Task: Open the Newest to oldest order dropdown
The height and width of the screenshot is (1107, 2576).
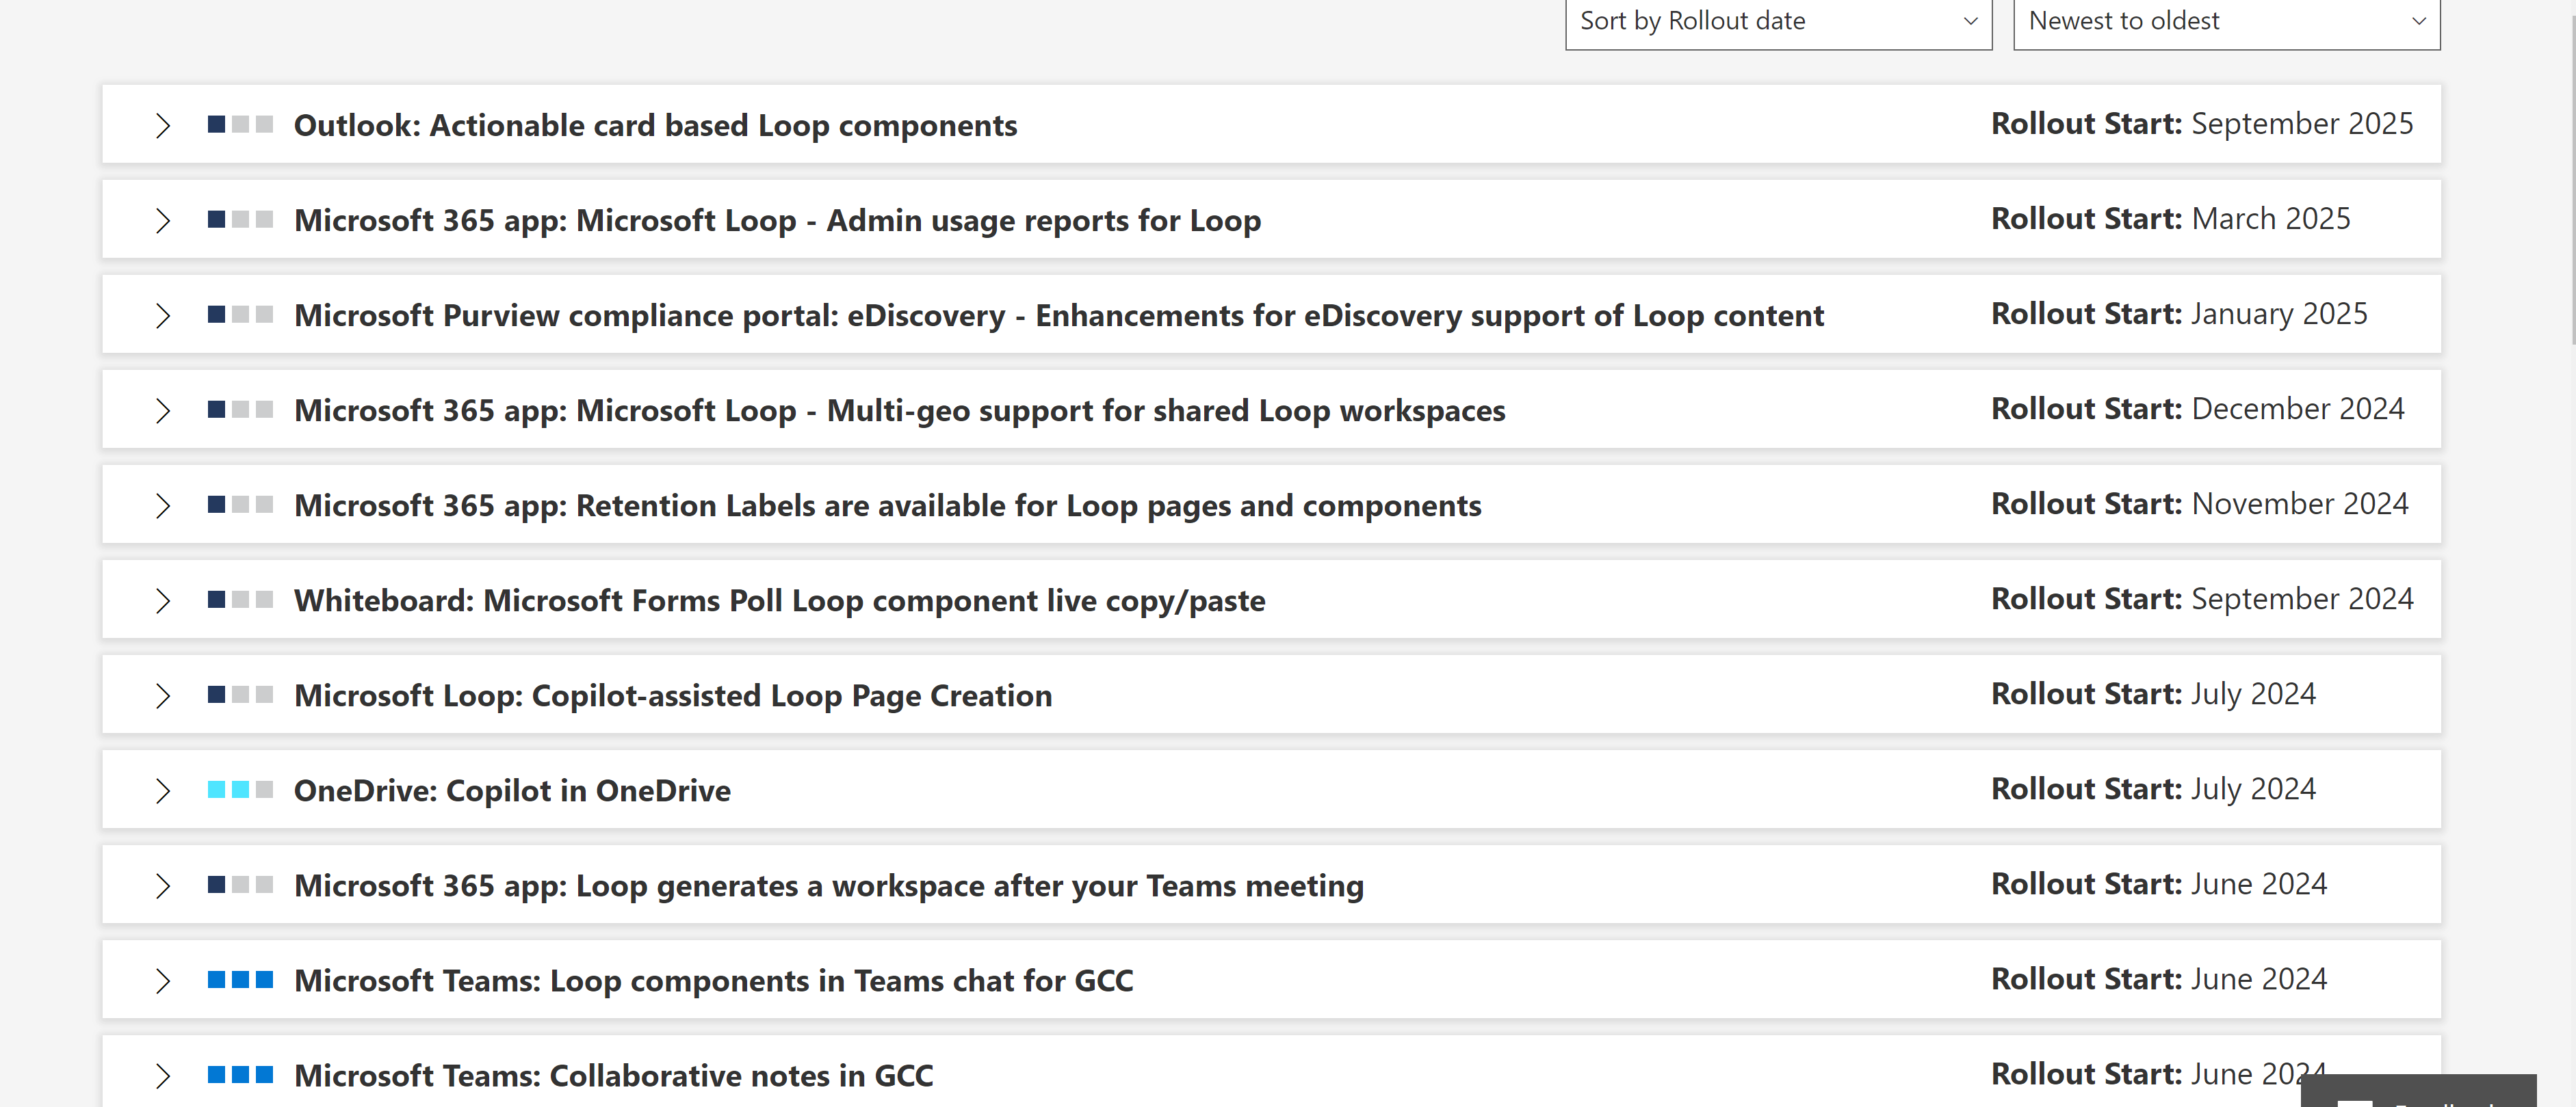Action: [x=2226, y=22]
